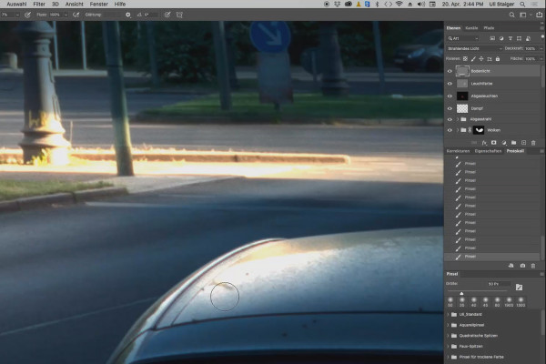Viewport: 546px width, 364px height.
Task: Lock transparent pixels icon
Action: [465, 59]
